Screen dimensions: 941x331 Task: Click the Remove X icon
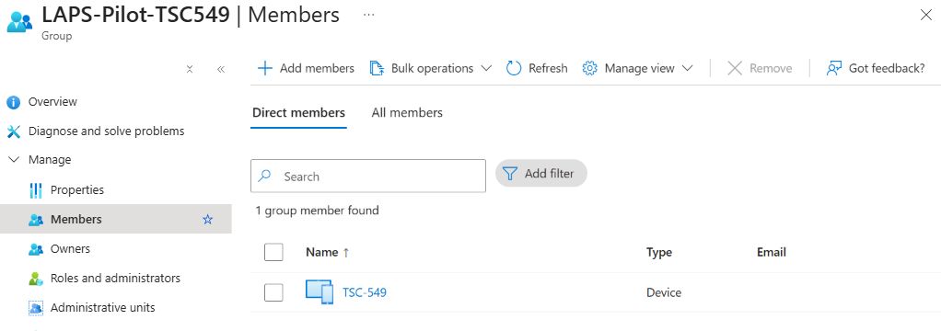(735, 68)
